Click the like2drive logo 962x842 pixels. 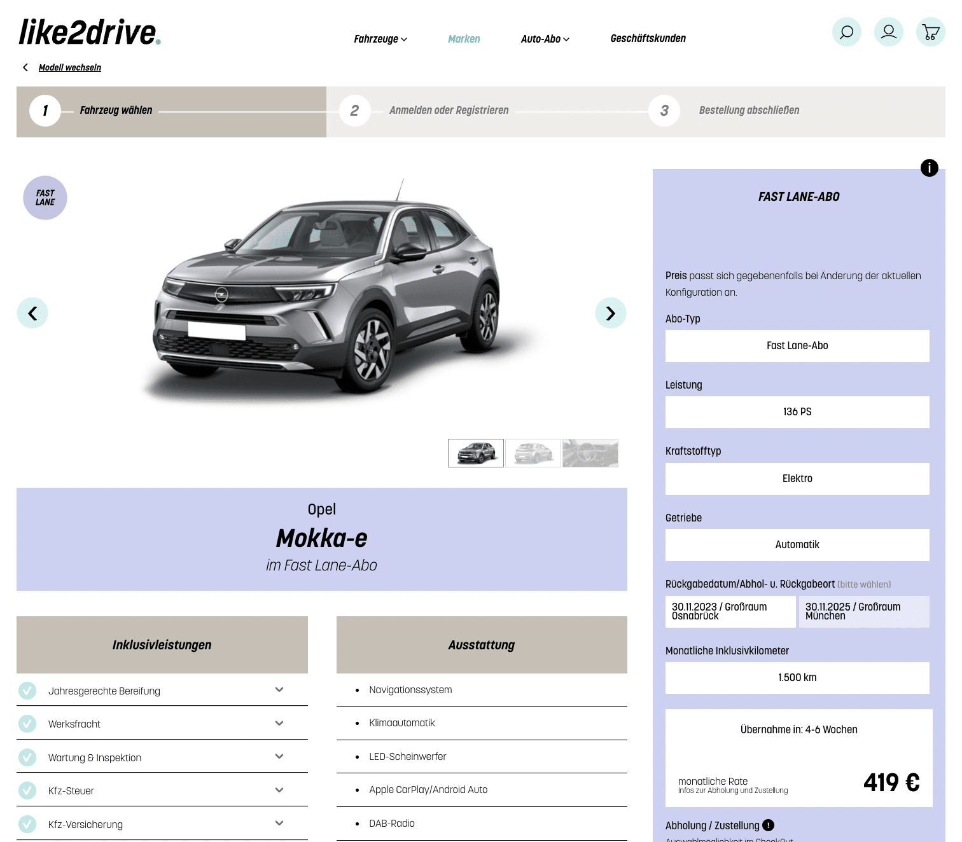90,32
